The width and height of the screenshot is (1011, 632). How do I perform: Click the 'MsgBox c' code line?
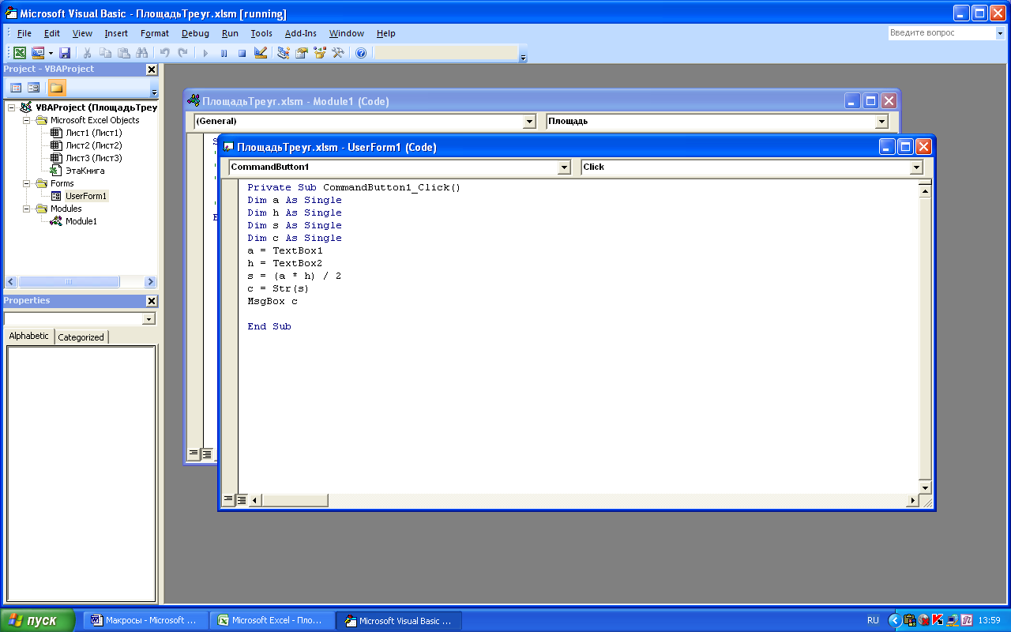pyautogui.click(x=272, y=301)
